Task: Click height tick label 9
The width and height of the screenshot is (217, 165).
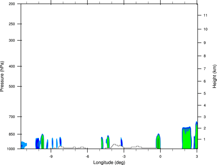Action: click(x=205, y=43)
